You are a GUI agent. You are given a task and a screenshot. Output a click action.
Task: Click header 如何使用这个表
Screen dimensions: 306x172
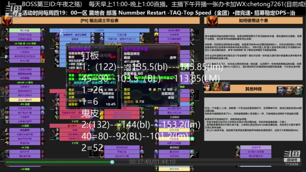point(253,20)
